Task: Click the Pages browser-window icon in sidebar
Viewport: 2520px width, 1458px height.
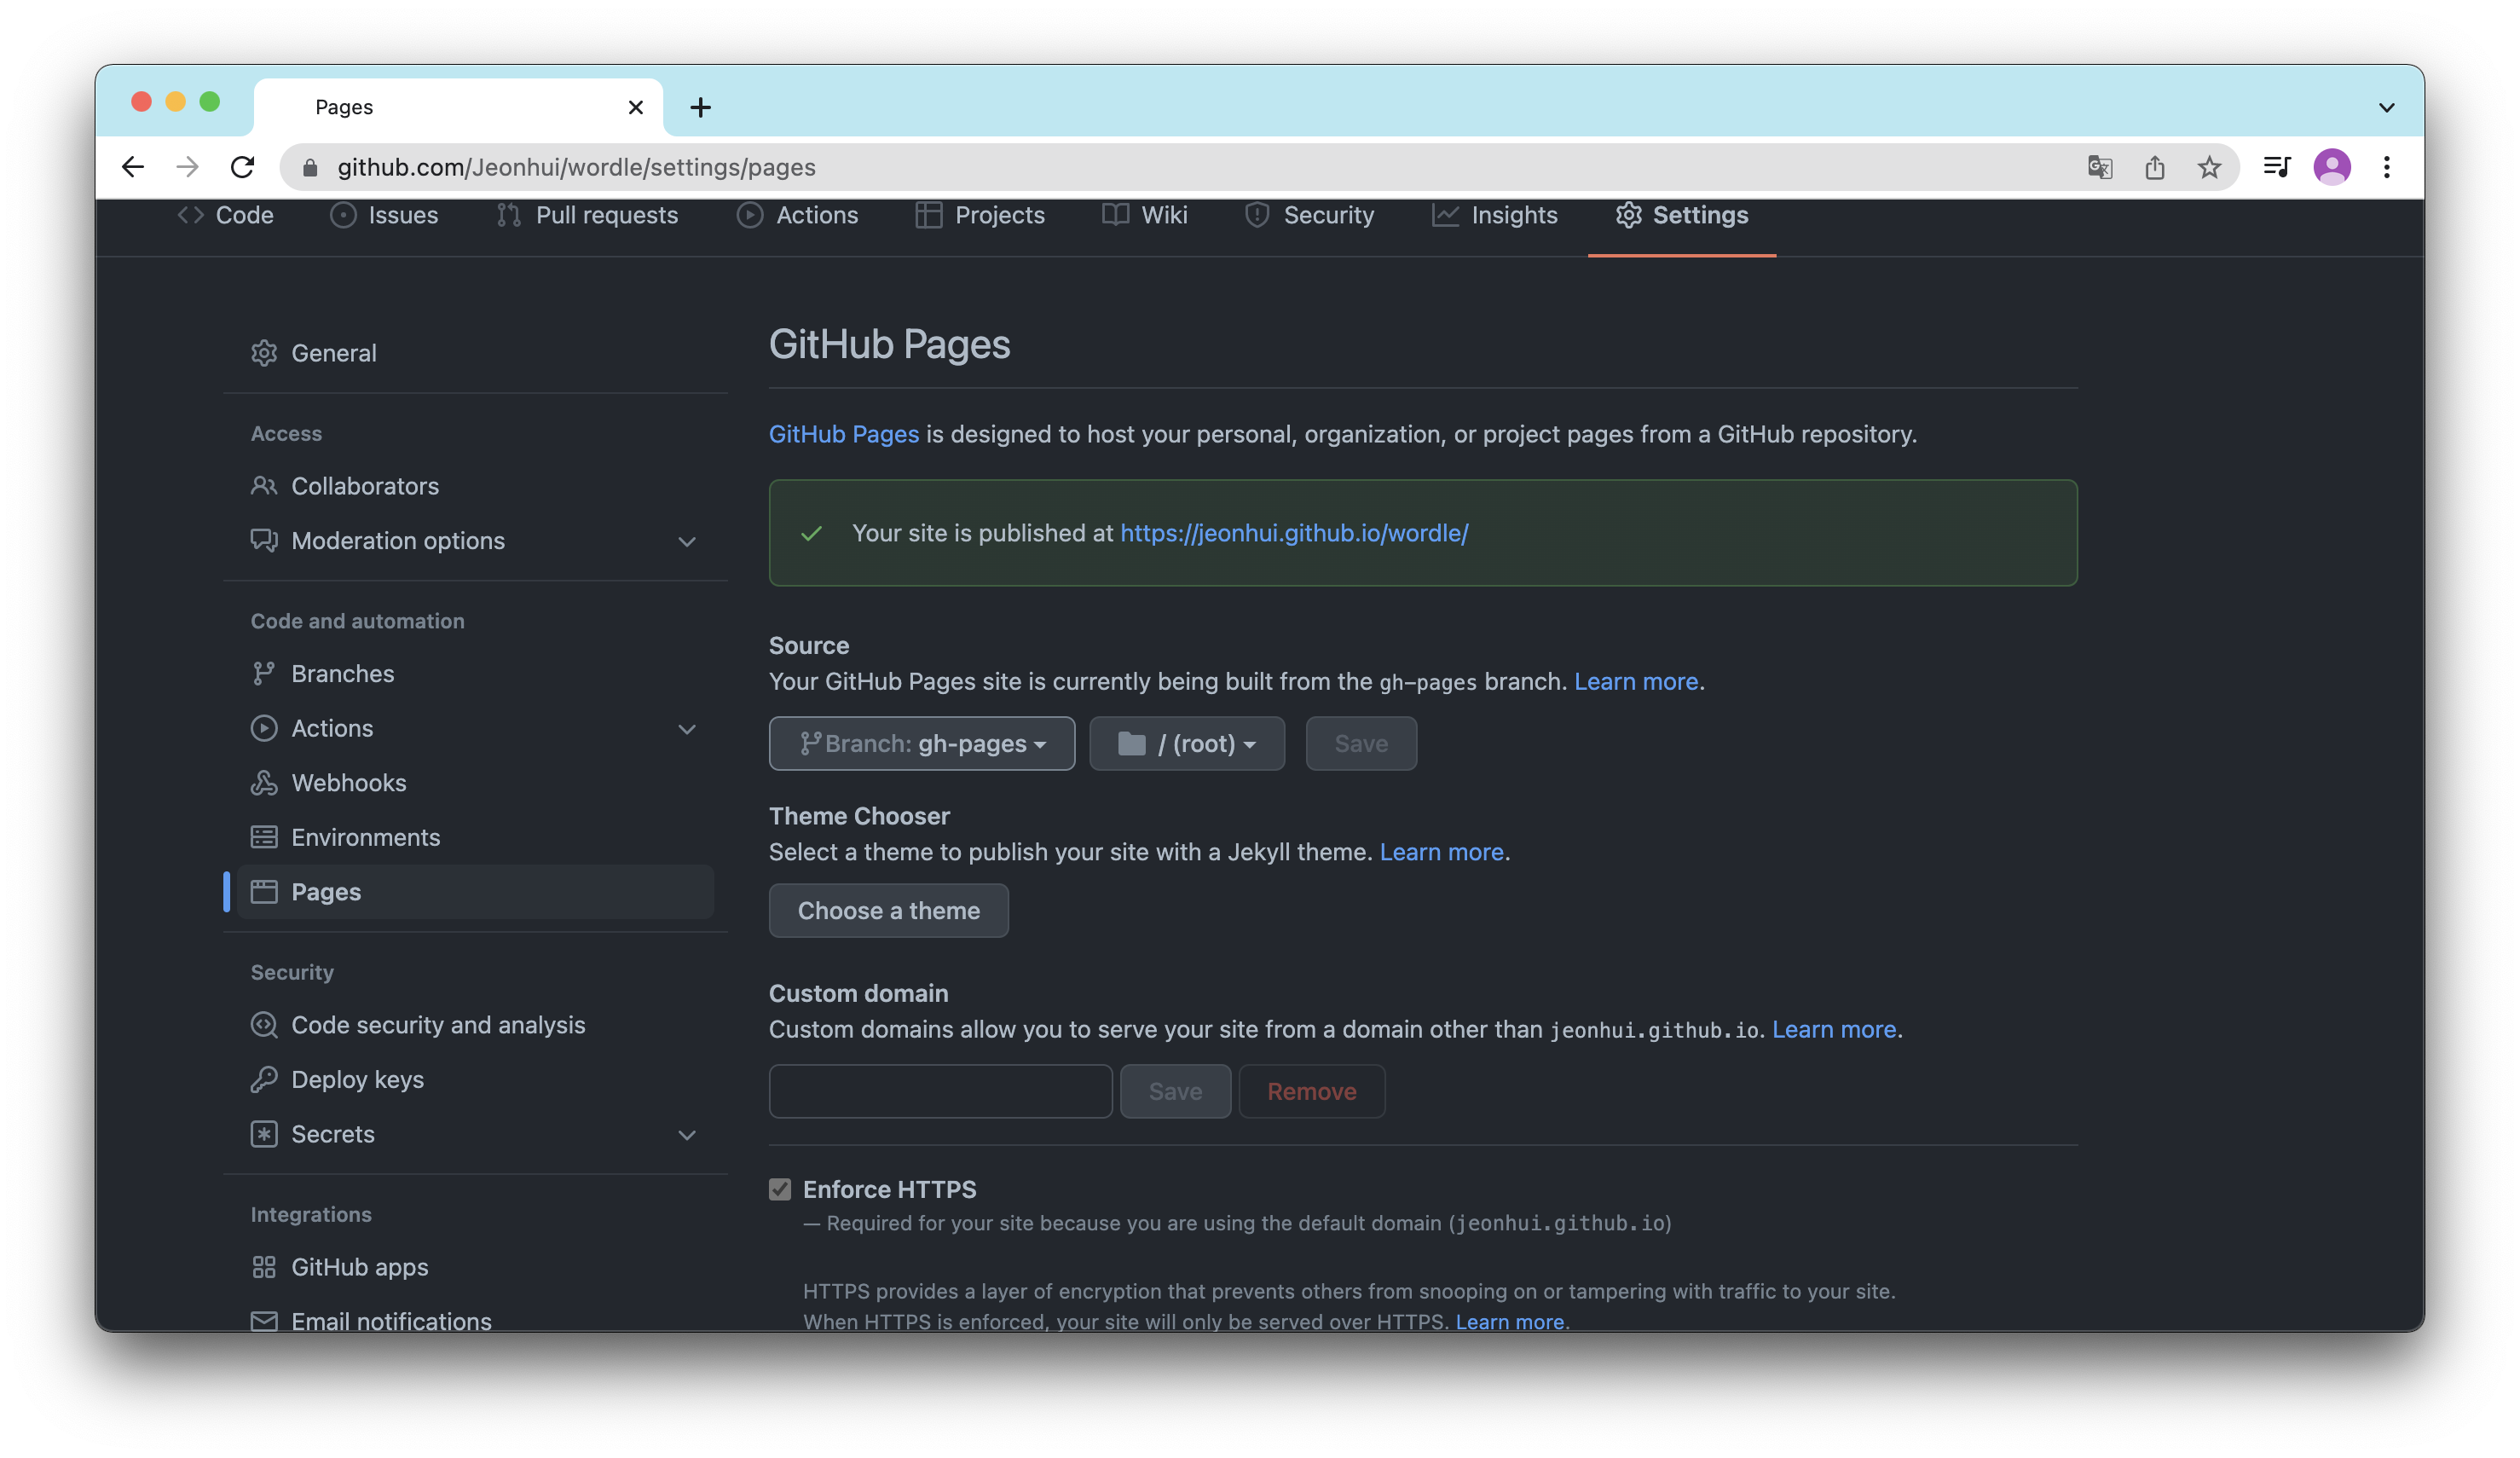Action: [x=264, y=892]
